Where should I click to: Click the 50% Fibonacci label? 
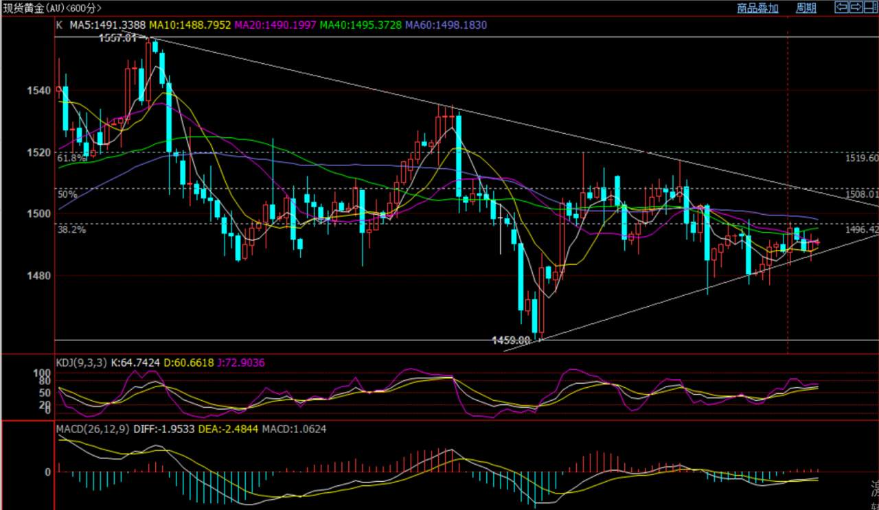(x=67, y=194)
